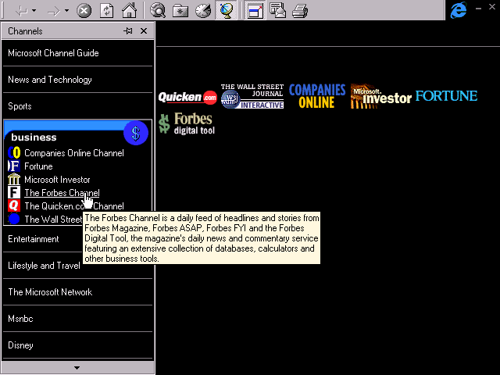Viewport: 500px width, 375px height.
Task: Toggle the Channels satellite dish toolbar icon
Action: 226,11
